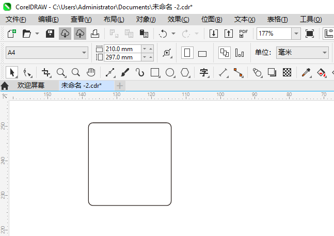Click the 177% zoom level field
Screen dimensions: 334x236
click(274, 34)
